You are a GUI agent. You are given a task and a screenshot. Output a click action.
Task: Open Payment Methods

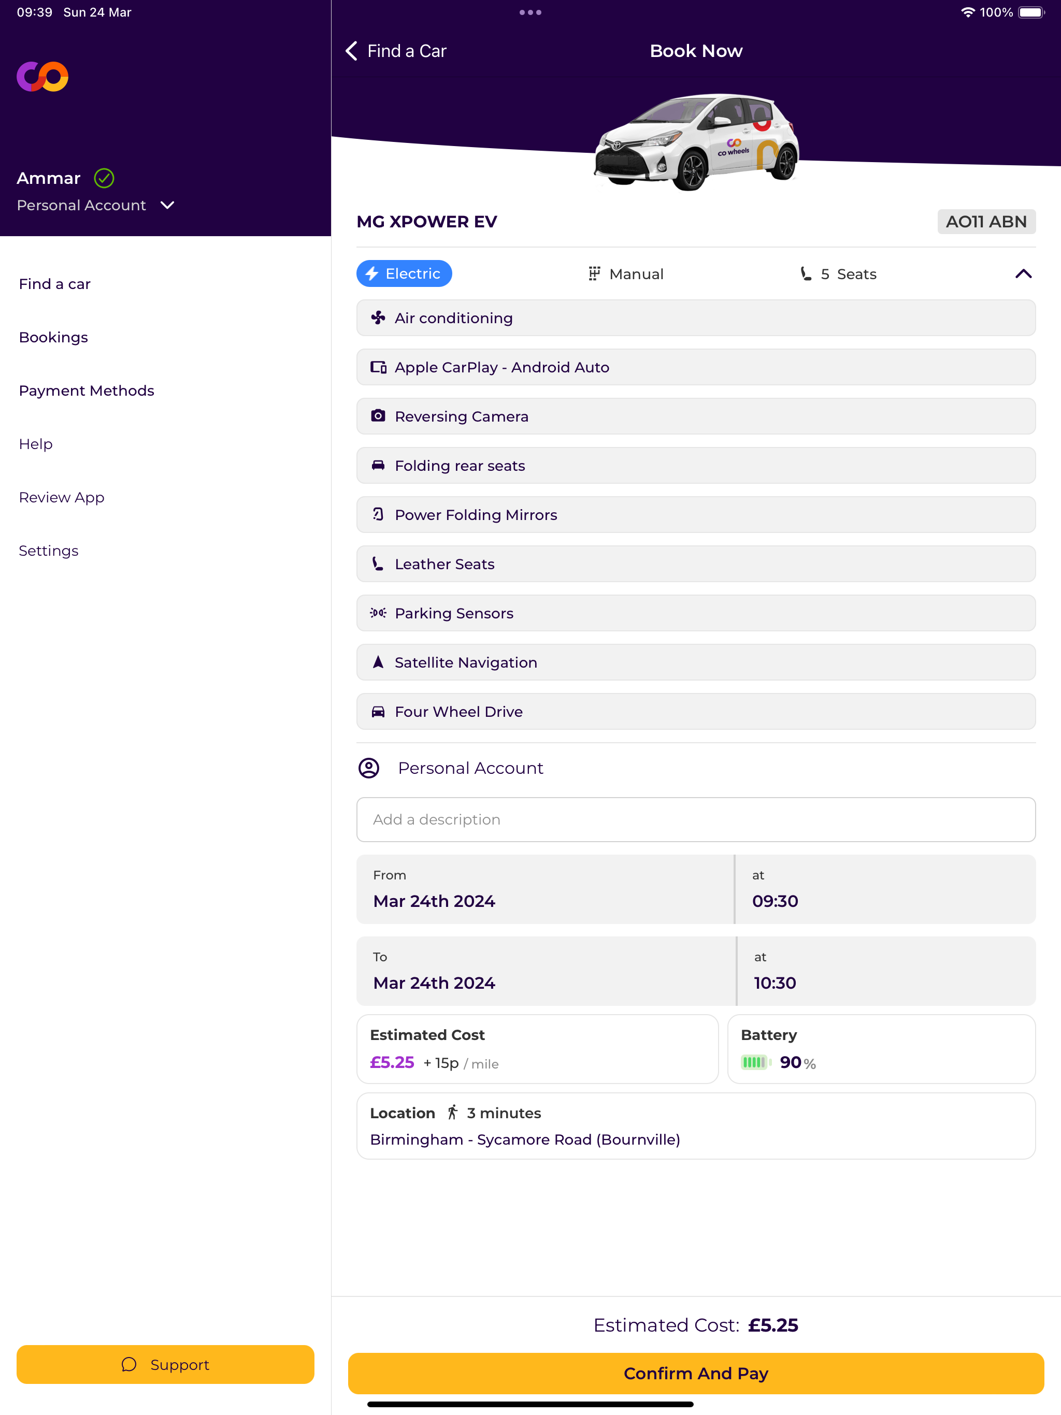(87, 391)
